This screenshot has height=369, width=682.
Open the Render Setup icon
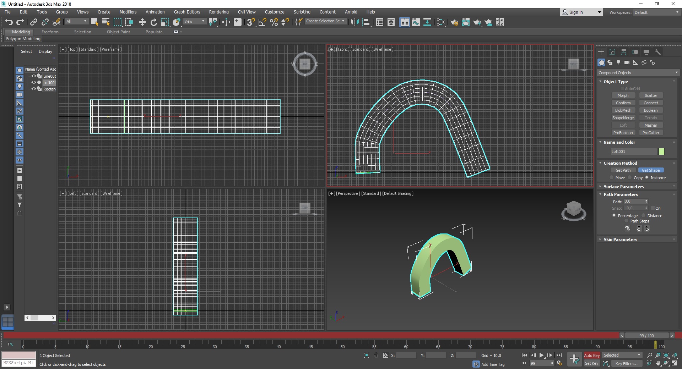454,22
